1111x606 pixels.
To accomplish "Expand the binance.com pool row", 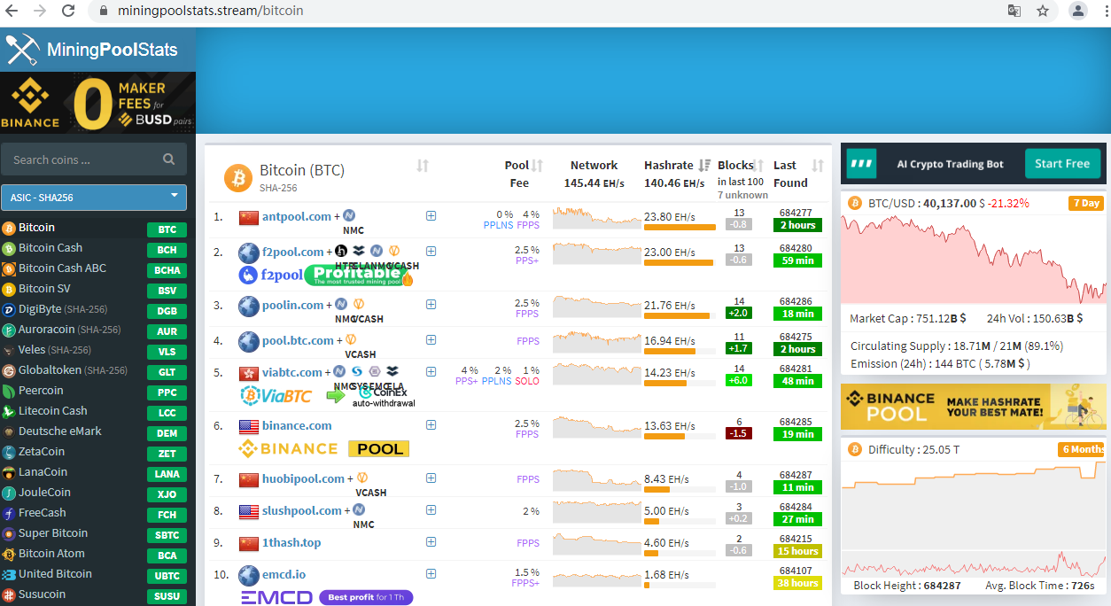I will coord(431,425).
